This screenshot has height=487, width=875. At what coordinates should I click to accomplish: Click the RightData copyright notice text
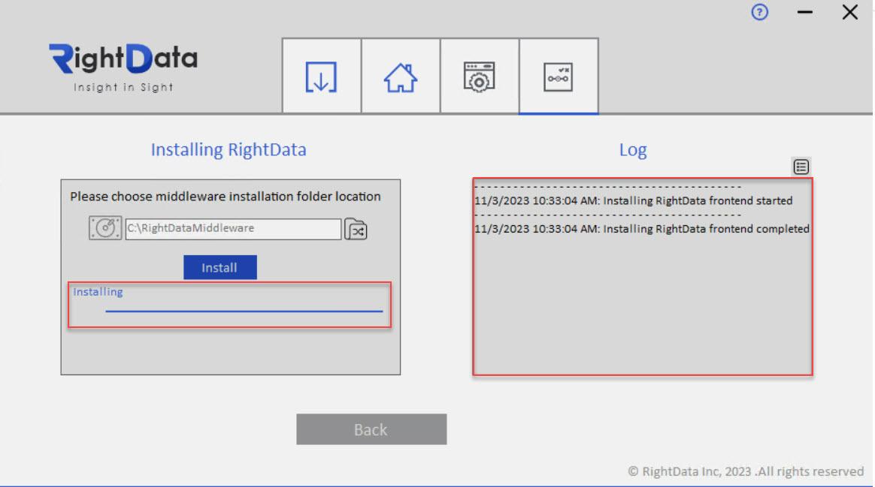point(746,470)
